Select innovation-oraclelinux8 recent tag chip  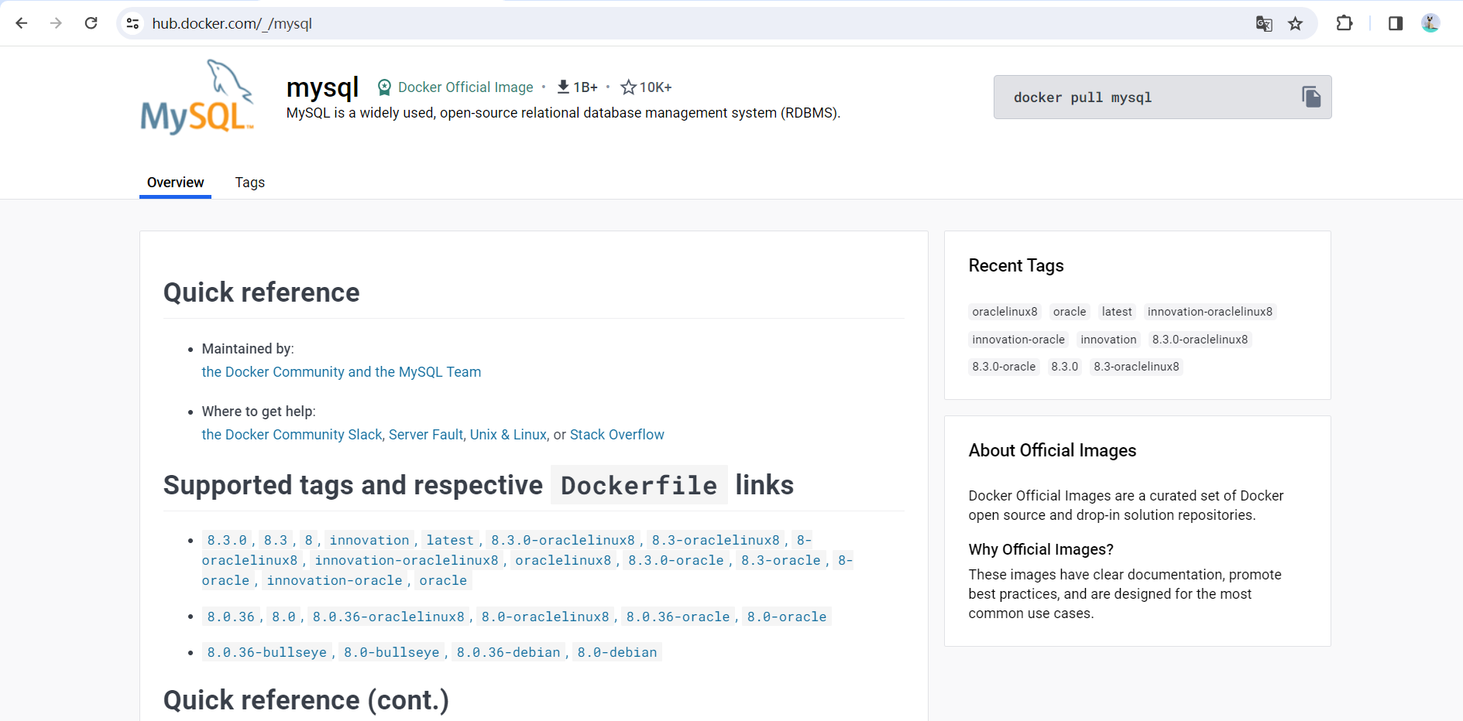tap(1210, 312)
